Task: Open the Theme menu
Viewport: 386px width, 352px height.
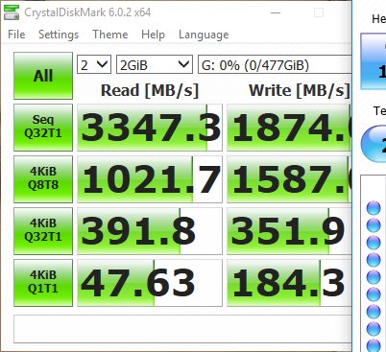Action: (x=110, y=35)
